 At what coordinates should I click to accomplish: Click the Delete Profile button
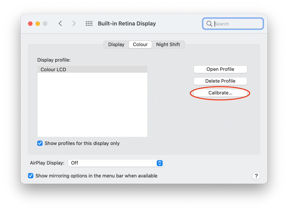(220, 81)
